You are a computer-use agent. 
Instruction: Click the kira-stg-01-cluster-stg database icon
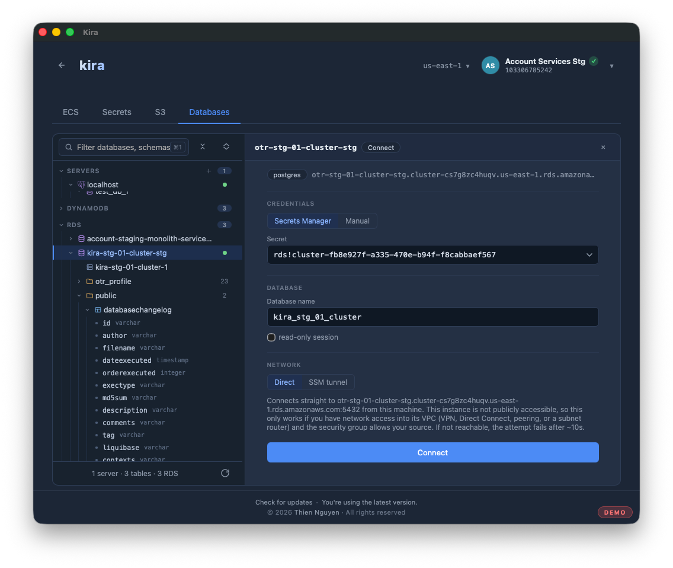coord(81,253)
